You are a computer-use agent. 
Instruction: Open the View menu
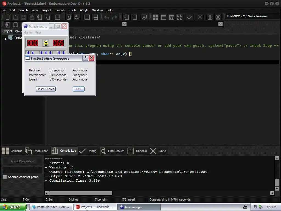point(35,10)
